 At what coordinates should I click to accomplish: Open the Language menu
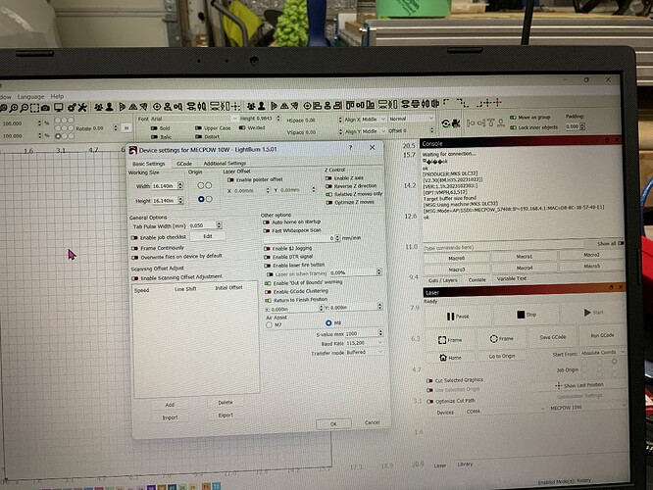[30, 97]
